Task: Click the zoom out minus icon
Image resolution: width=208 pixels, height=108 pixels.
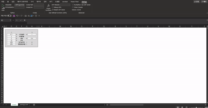Action: tap(190, 107)
